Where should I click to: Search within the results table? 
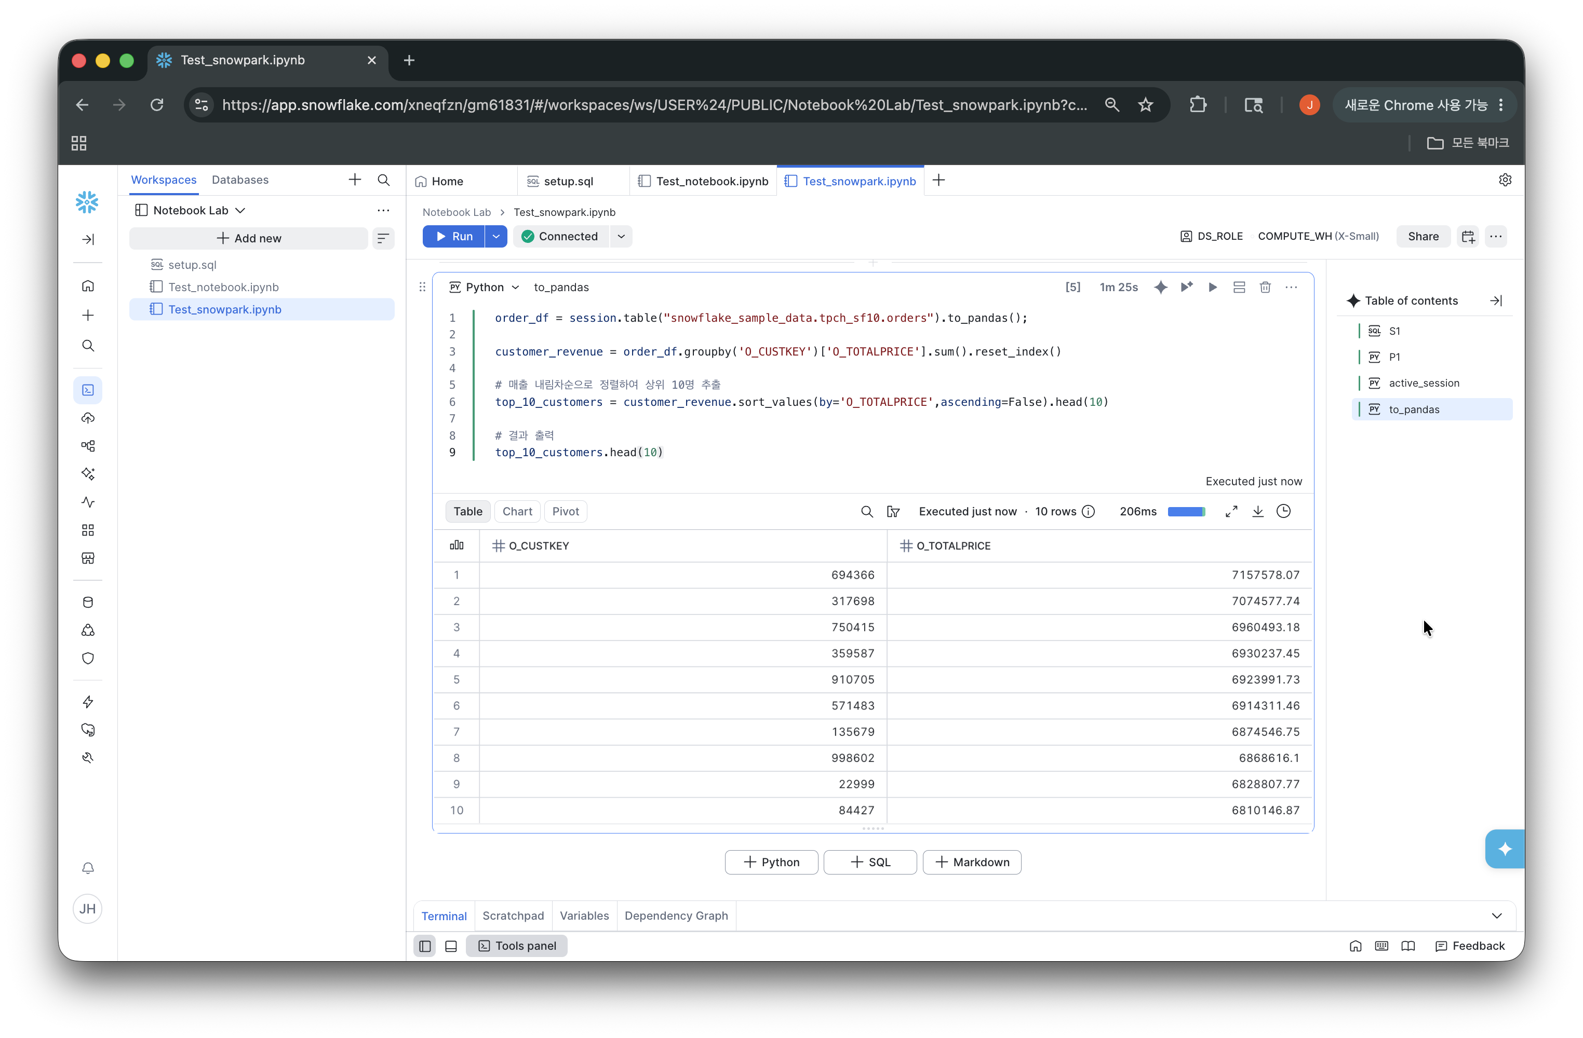[867, 512]
